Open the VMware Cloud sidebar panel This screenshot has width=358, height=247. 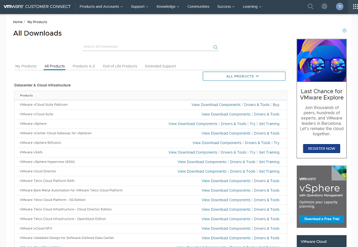(x=321, y=241)
